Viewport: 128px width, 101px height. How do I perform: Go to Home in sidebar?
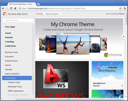click(x=8, y=33)
